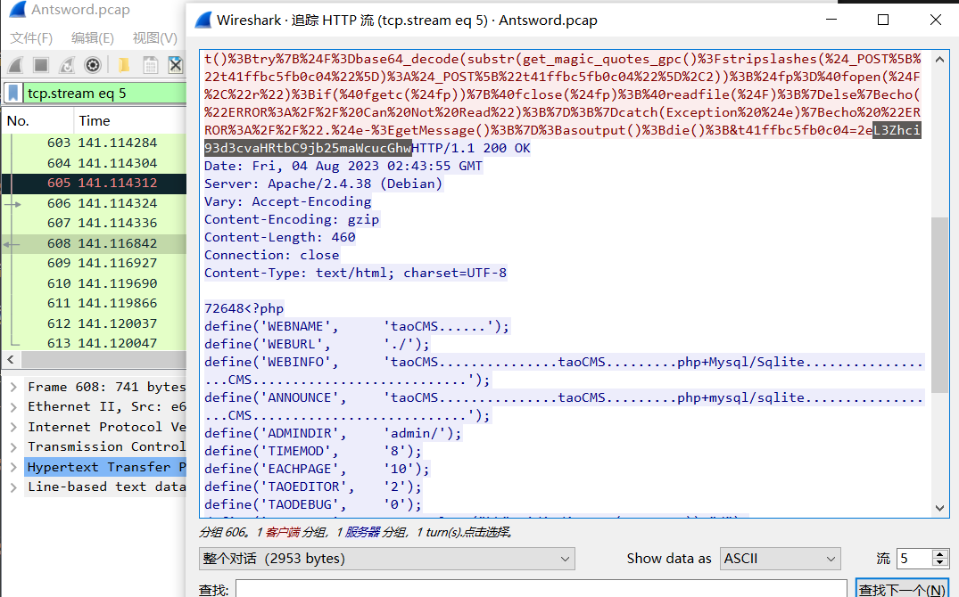Click the start capture shark fin icon
The width and height of the screenshot is (959, 597).
point(15,65)
